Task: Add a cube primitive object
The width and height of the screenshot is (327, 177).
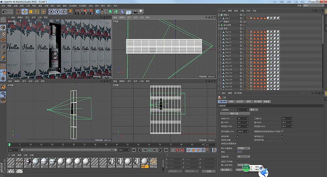Action: pos(97,11)
